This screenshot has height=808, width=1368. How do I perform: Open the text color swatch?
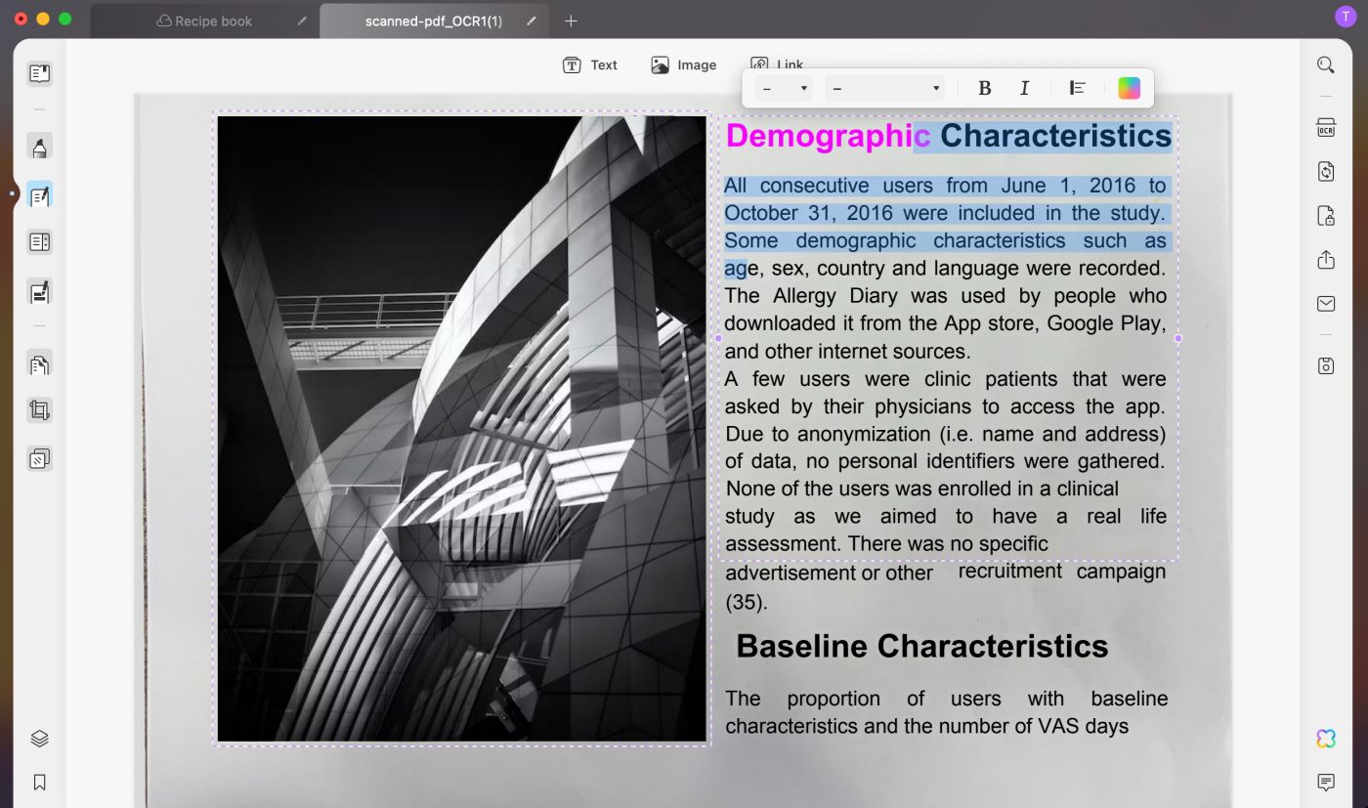click(1129, 88)
